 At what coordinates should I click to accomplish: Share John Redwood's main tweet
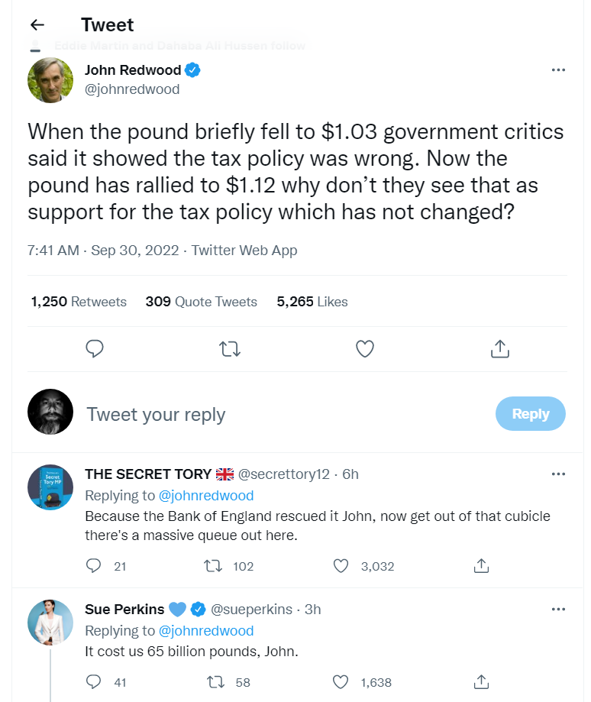point(499,349)
